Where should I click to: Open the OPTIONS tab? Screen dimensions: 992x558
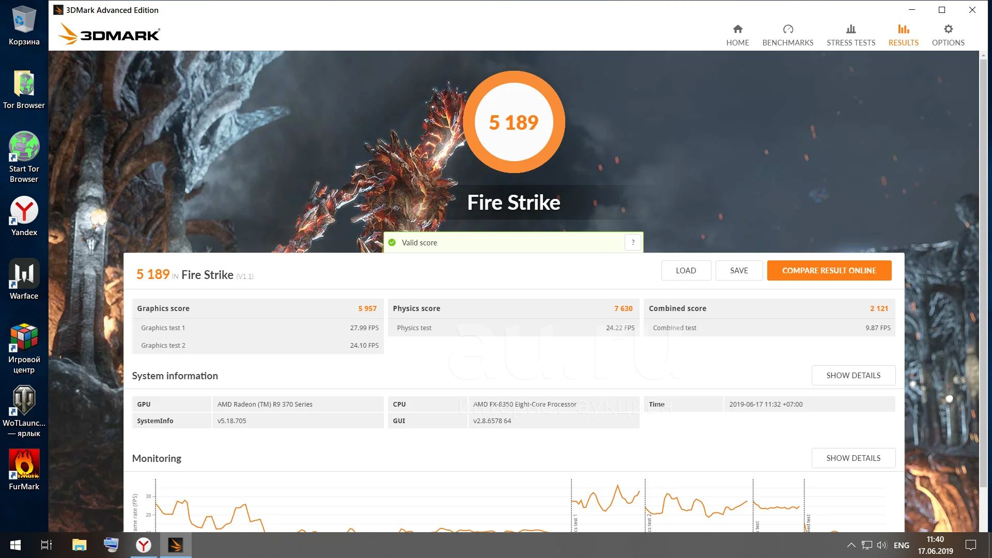point(948,35)
